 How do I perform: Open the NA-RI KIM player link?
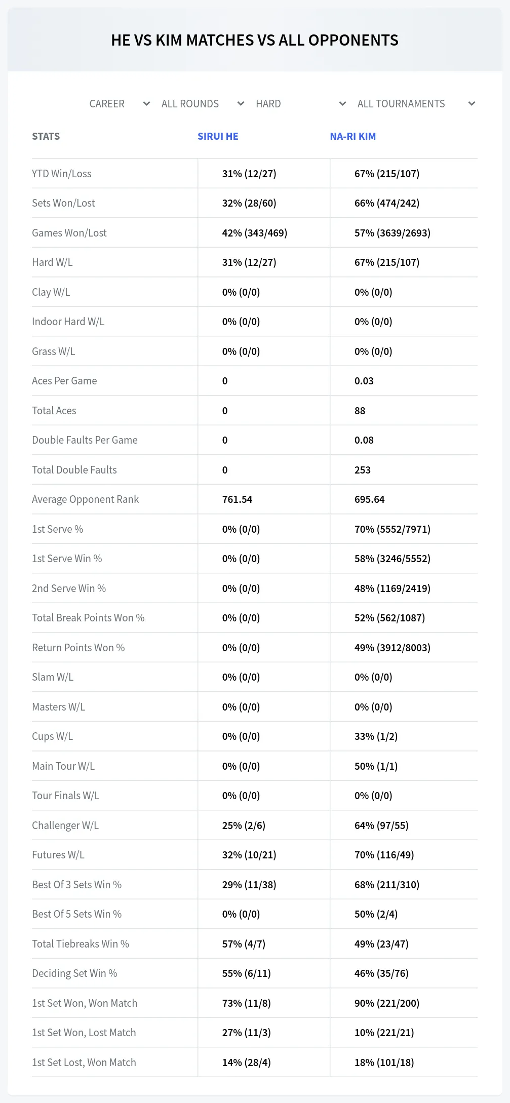click(353, 136)
